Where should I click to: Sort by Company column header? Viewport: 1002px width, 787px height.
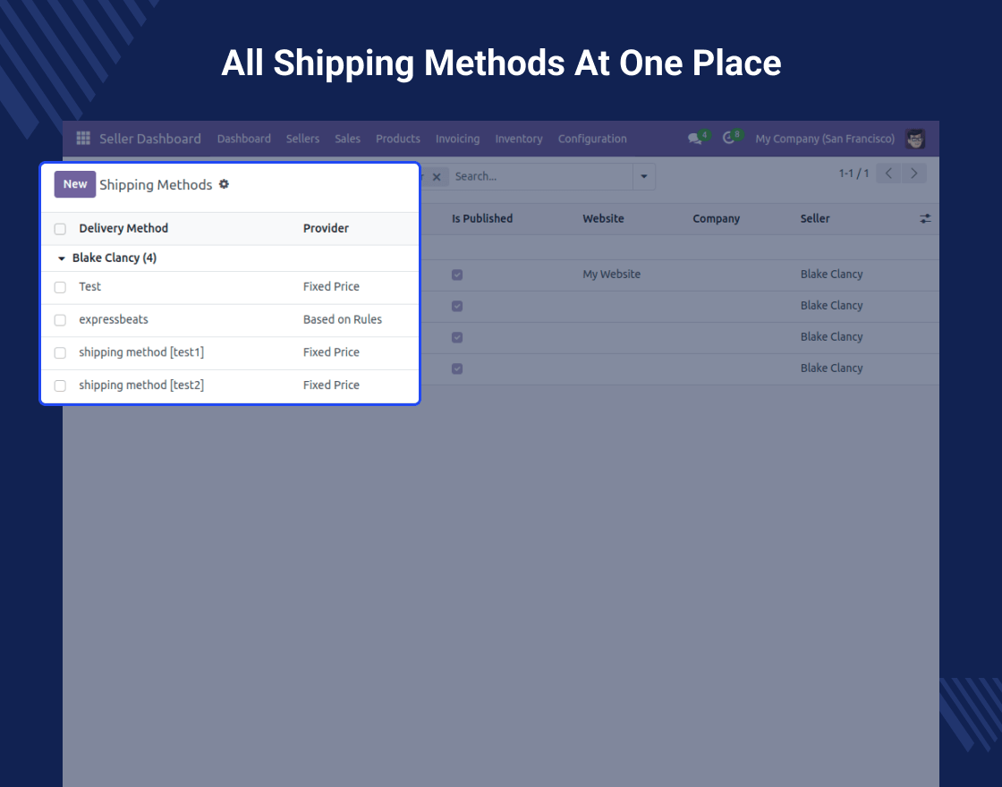[717, 218]
